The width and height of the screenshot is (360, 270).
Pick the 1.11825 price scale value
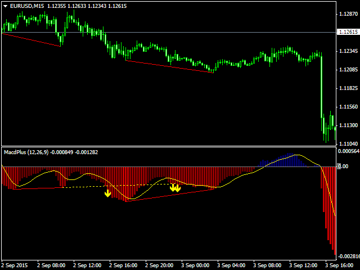[x=348, y=88]
